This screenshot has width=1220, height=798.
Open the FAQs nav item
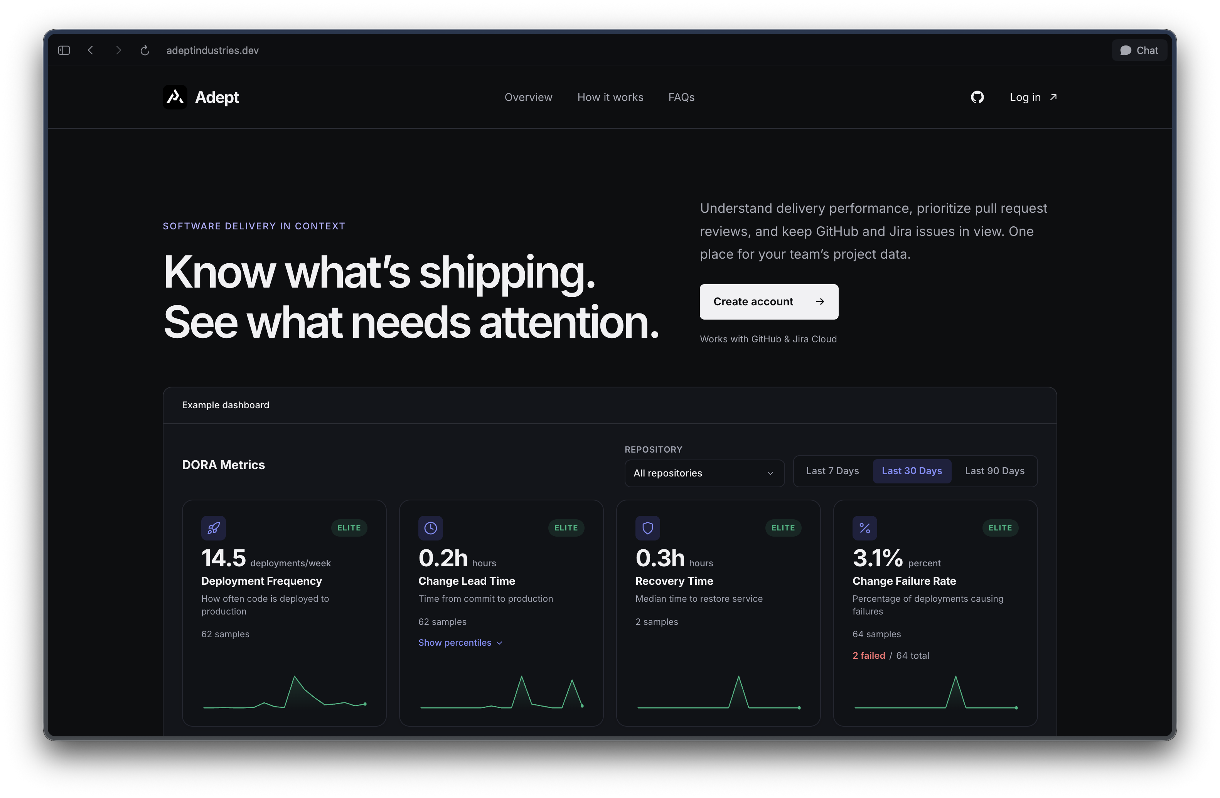[x=681, y=97]
